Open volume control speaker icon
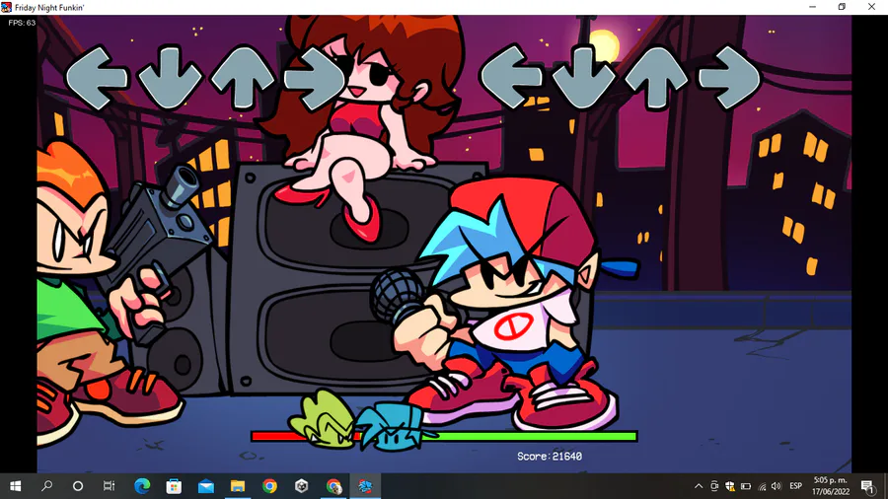Viewport: 888px width, 499px height. coord(777,486)
